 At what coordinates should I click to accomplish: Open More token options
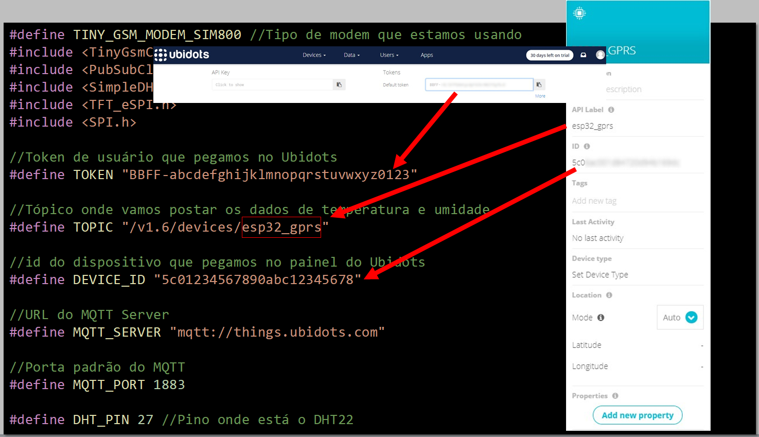pos(540,96)
